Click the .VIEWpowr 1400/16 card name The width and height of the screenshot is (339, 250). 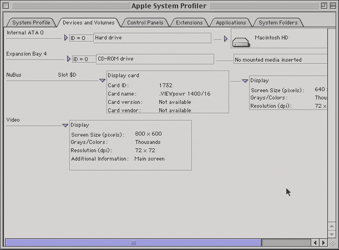(185, 94)
